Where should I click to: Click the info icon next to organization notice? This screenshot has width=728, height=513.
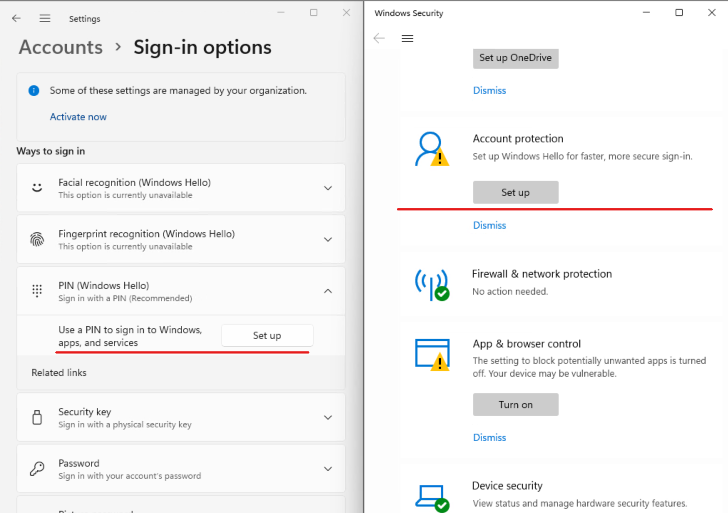coord(34,91)
